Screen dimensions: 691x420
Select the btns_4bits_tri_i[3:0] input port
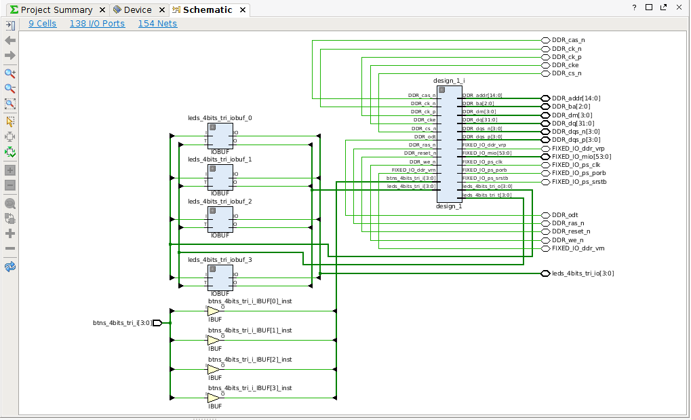pos(157,323)
